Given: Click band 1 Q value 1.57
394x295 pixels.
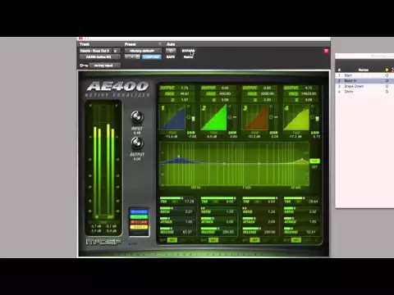Looking at the screenshot, I should click(185, 100).
